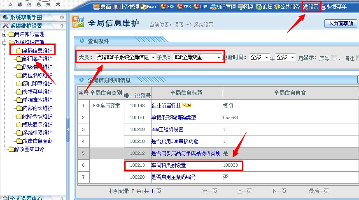Screen dimensions: 359x200
Task: Collapse the 系统维护管理 tree node
Action: pos(4,43)
